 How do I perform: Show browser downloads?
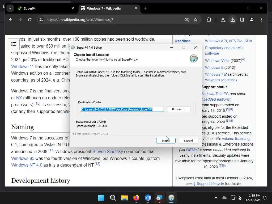[x=233, y=20]
